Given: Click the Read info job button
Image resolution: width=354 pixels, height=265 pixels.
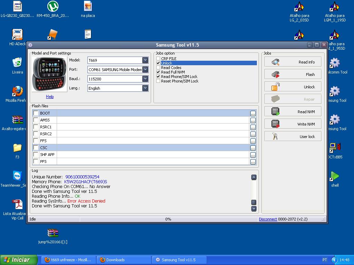Looking at the screenshot, I should (293, 62).
